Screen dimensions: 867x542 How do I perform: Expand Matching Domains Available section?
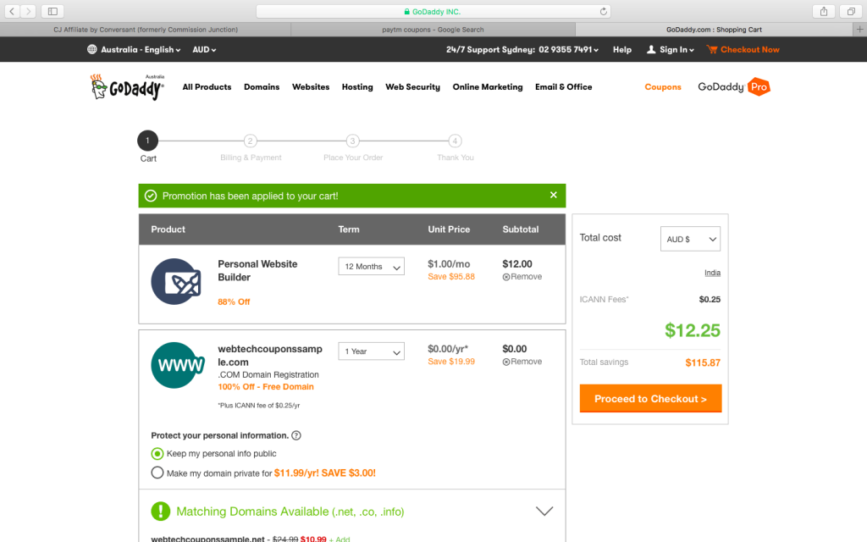[544, 512]
